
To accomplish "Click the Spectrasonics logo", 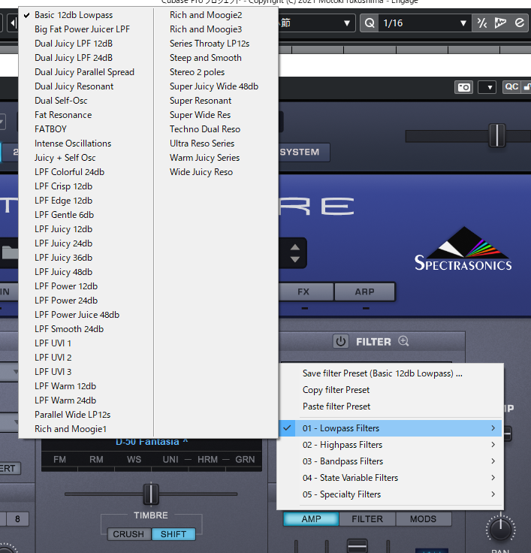I will pyautogui.click(x=463, y=249).
